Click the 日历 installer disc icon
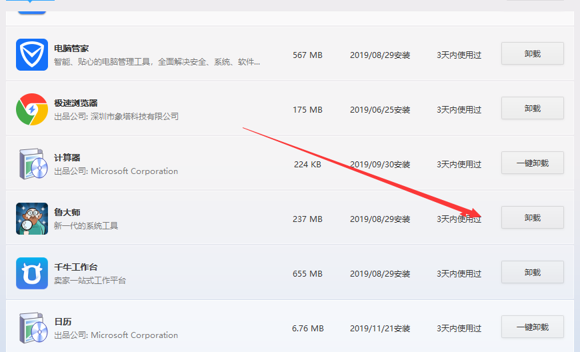Viewport: 580px width, 352px height. point(33,328)
